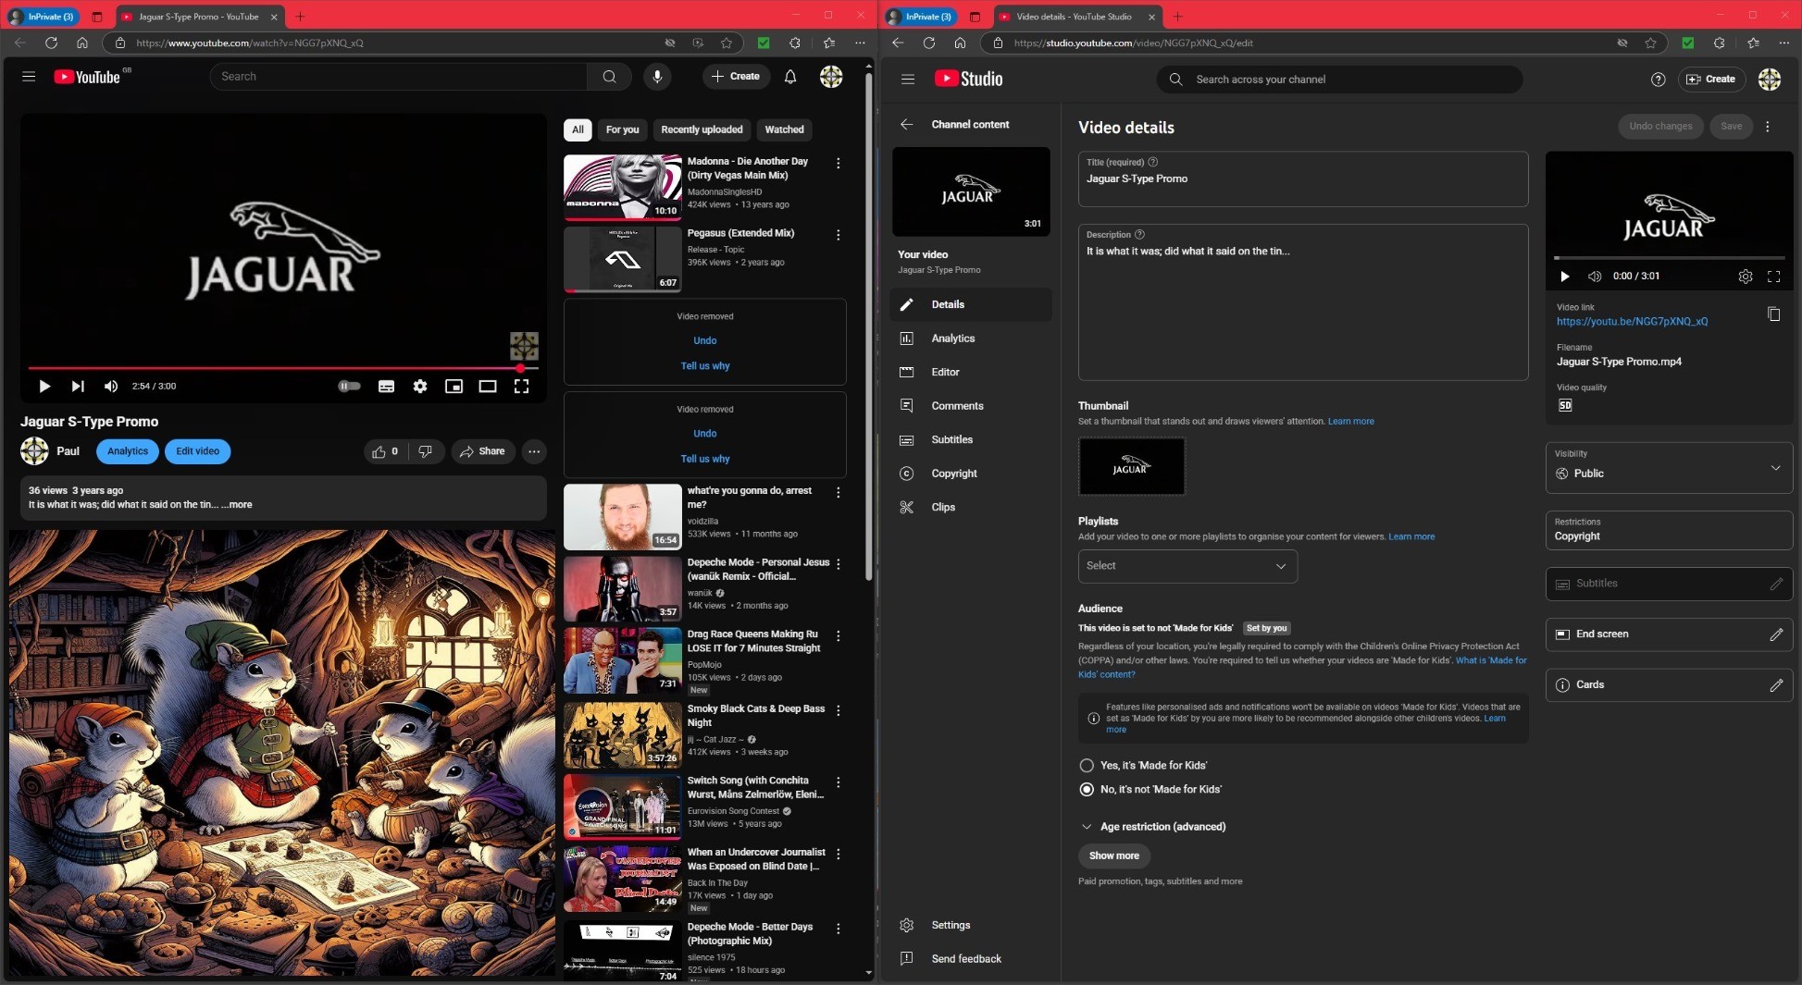Viewport: 1802px width, 985px height.
Task: Select 'Yes, it's Made for Kids' radio
Action: [1087, 766]
